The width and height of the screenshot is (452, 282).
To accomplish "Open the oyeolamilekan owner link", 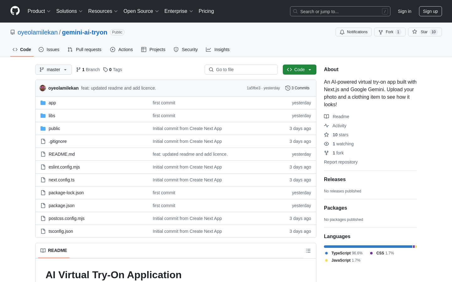I will pos(38,32).
